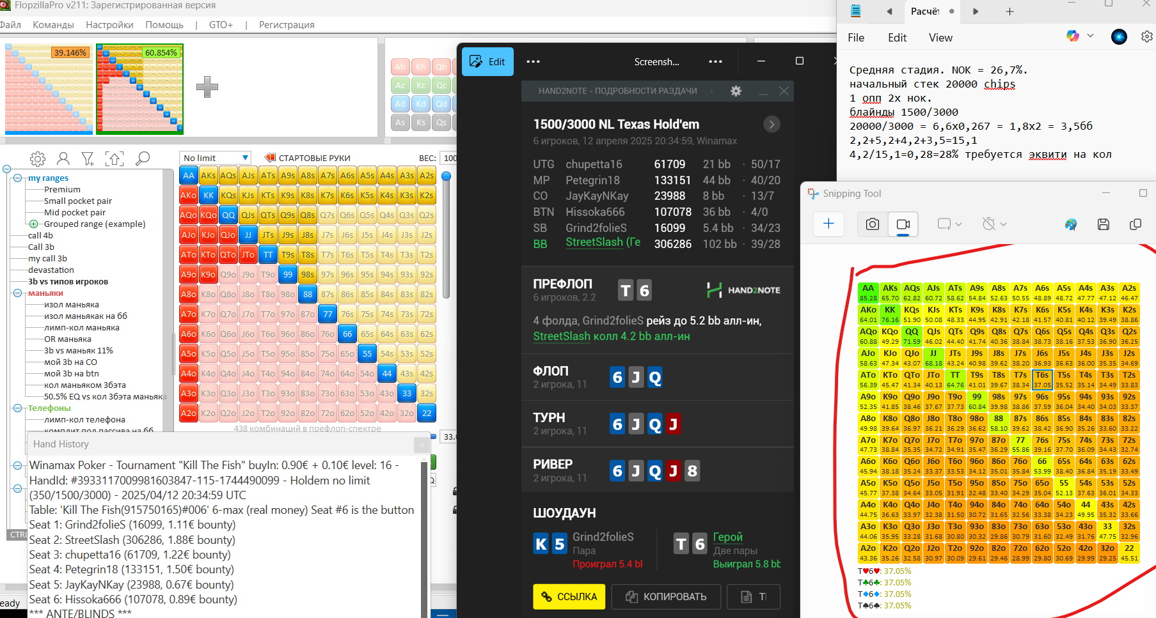Click the yellow ССЫЛКА button
This screenshot has width=1156, height=618.
coord(569,596)
